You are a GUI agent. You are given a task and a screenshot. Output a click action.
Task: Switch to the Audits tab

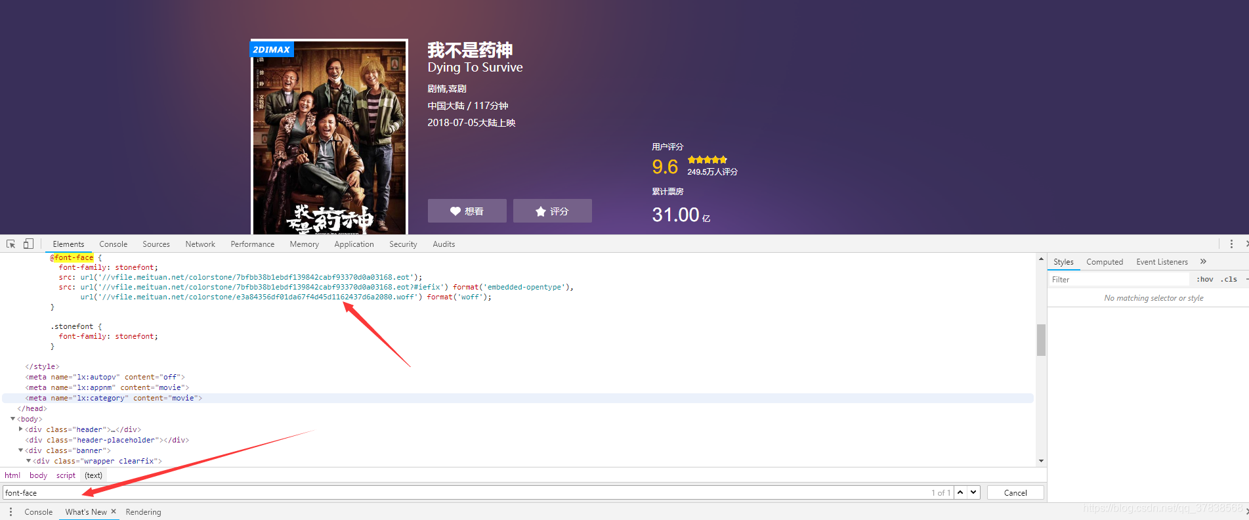point(444,244)
